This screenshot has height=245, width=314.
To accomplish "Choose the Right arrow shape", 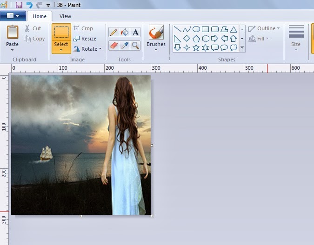I will (x=214, y=39).
